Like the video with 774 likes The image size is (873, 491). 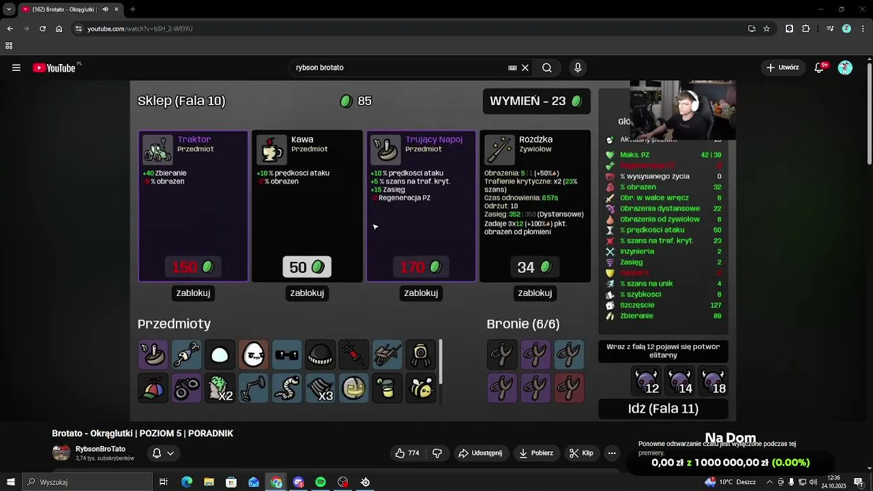coord(407,453)
